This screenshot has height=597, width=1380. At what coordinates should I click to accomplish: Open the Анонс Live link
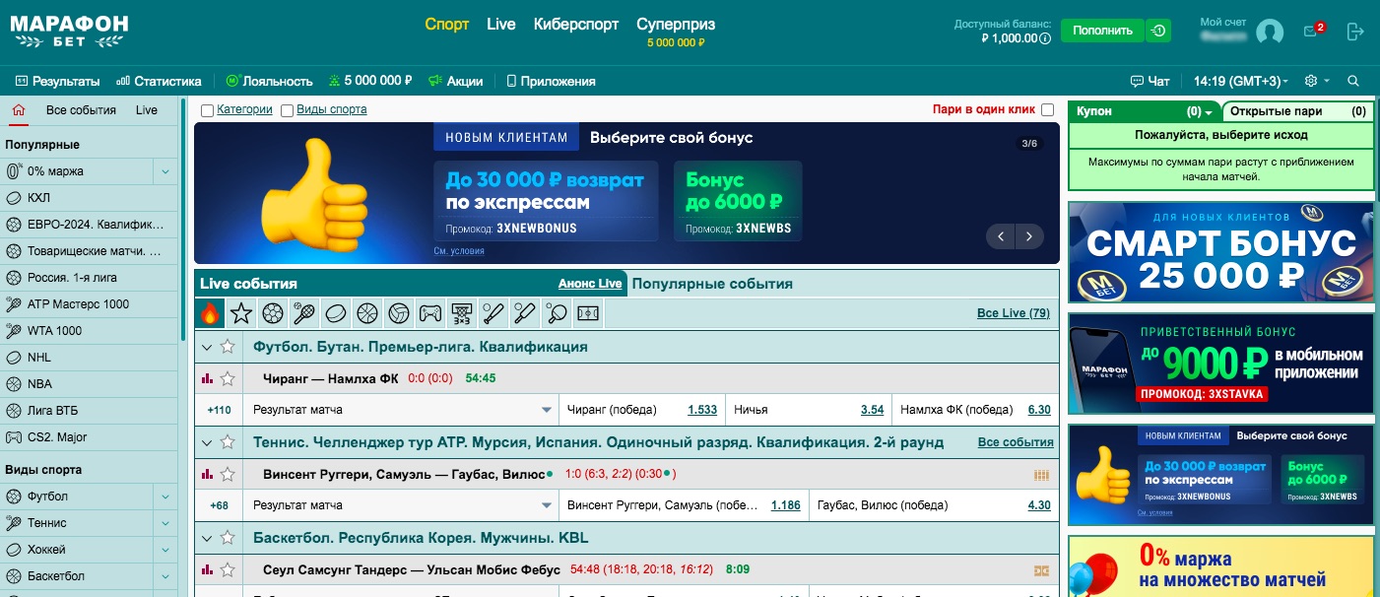(x=590, y=284)
